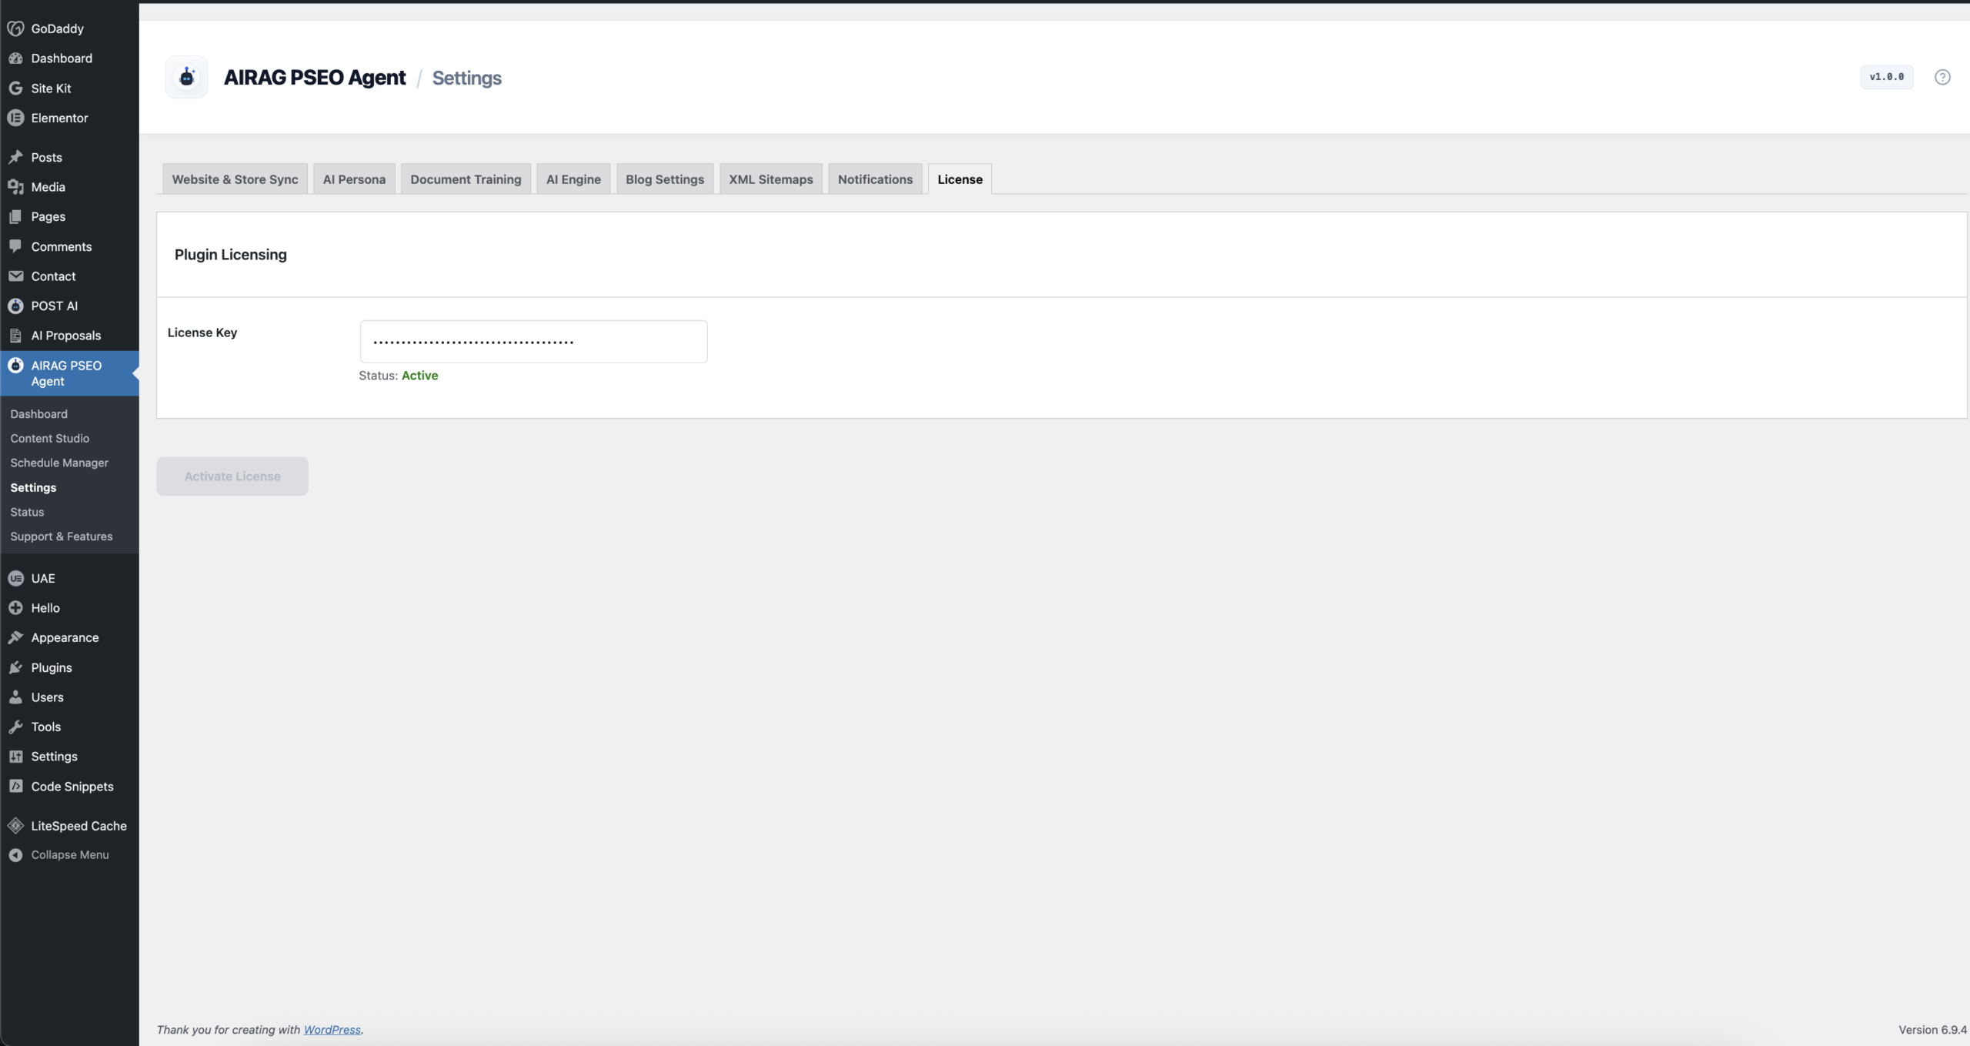Click the Activate License button
The image size is (1970, 1046).
point(232,476)
